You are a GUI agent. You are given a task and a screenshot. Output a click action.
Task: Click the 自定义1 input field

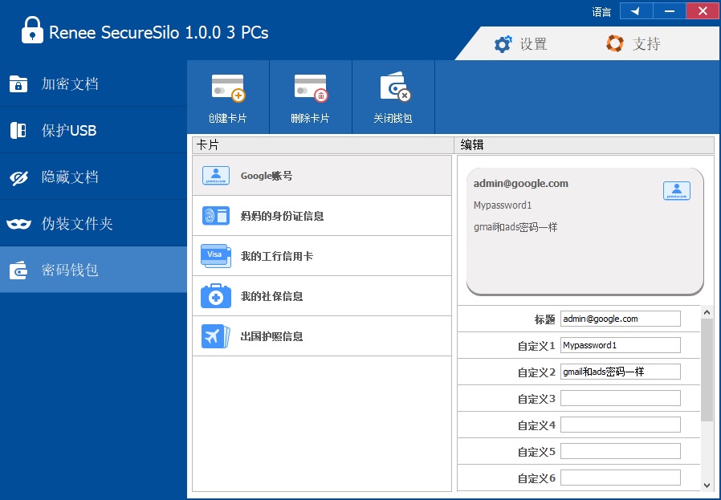621,345
